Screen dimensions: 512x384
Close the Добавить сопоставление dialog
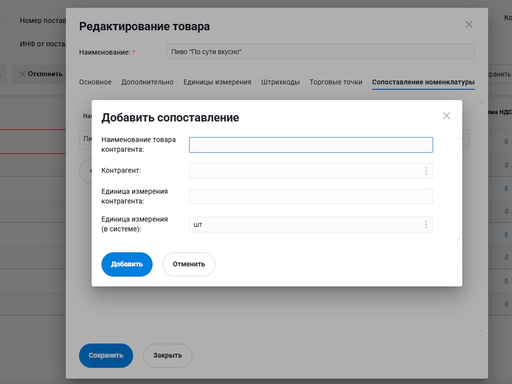[446, 116]
